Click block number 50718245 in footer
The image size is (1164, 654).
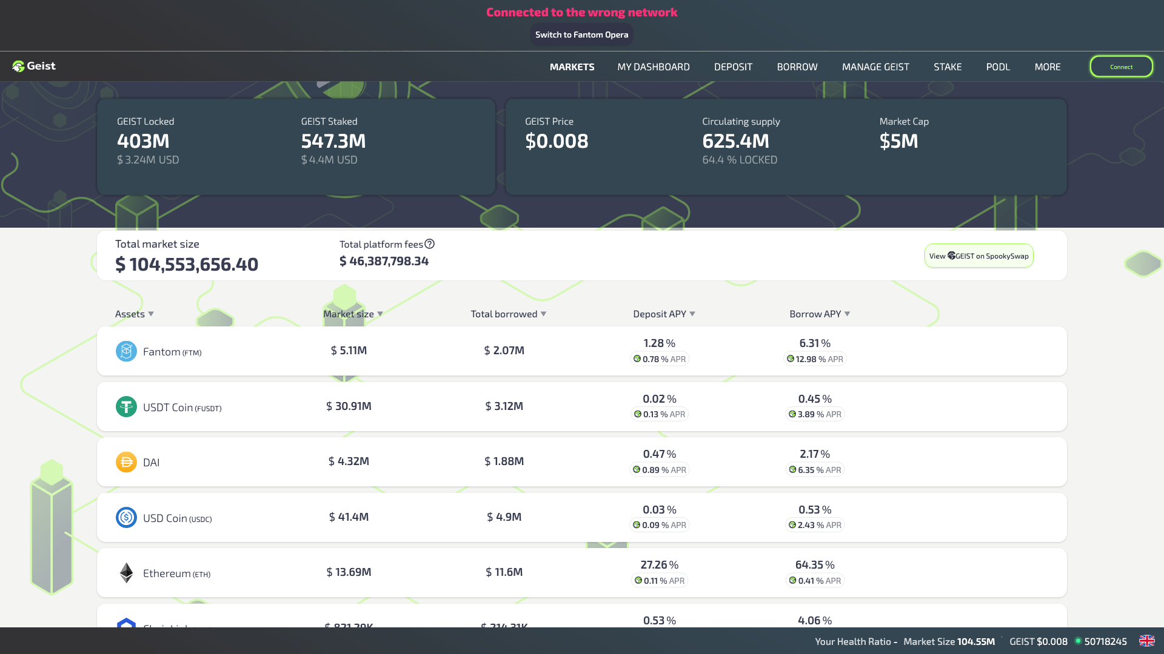pos(1105,641)
